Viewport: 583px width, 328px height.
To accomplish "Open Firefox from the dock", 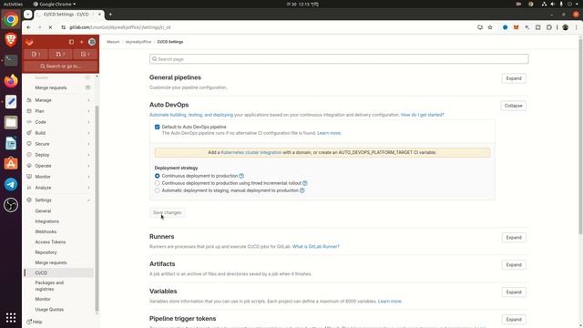I will point(11,81).
